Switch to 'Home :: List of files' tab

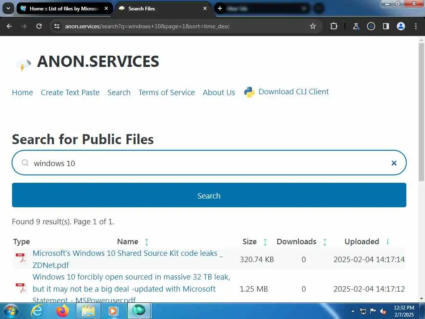[x=64, y=9]
